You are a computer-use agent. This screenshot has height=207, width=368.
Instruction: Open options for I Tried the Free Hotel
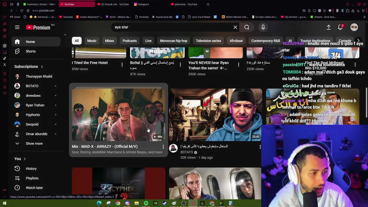click(x=122, y=65)
